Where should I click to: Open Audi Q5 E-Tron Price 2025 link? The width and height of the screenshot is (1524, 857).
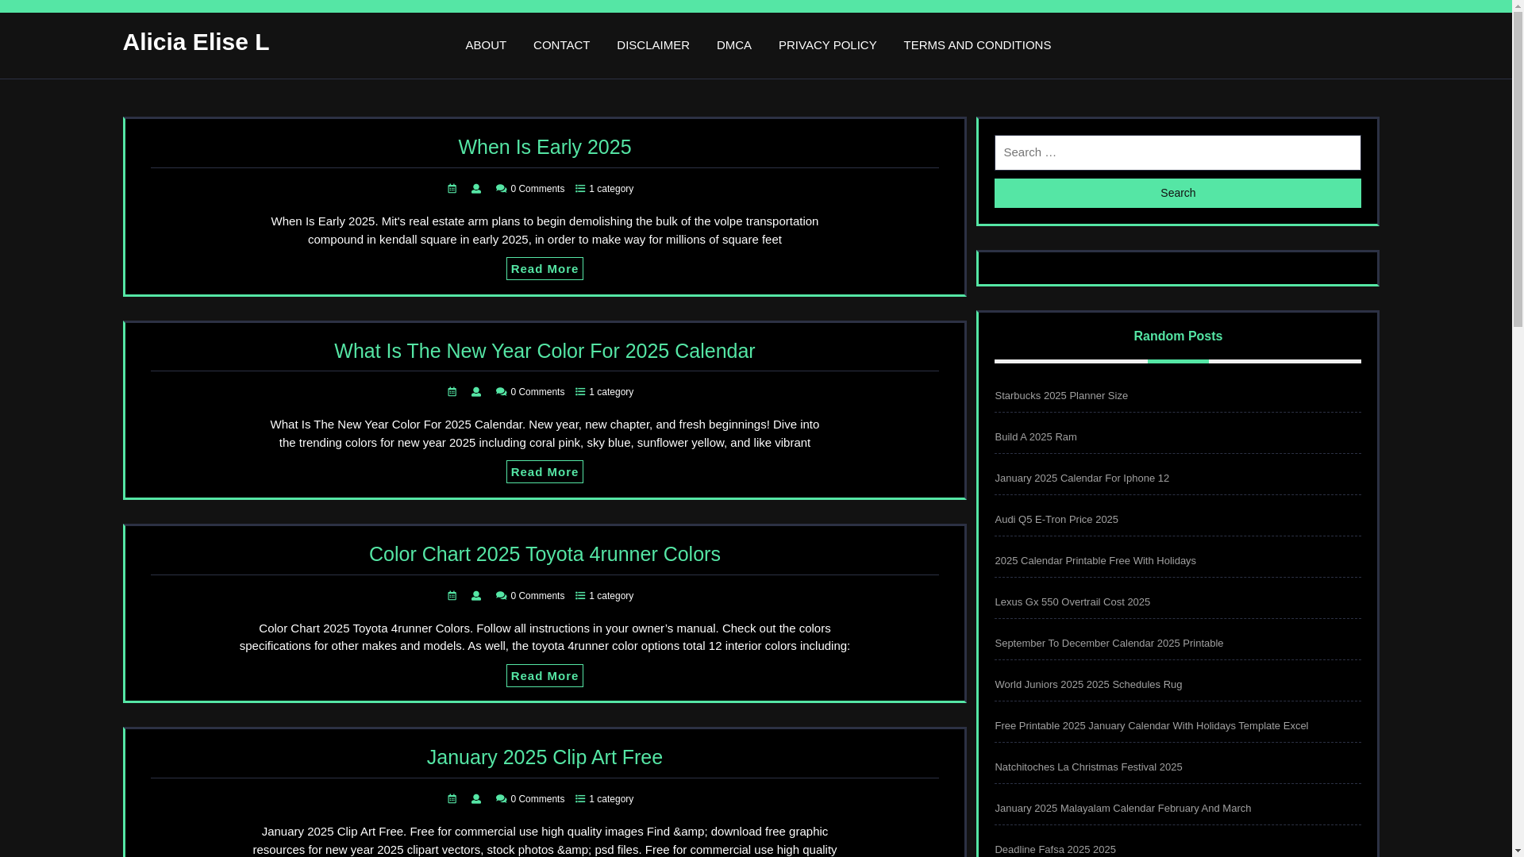pos(1056,520)
